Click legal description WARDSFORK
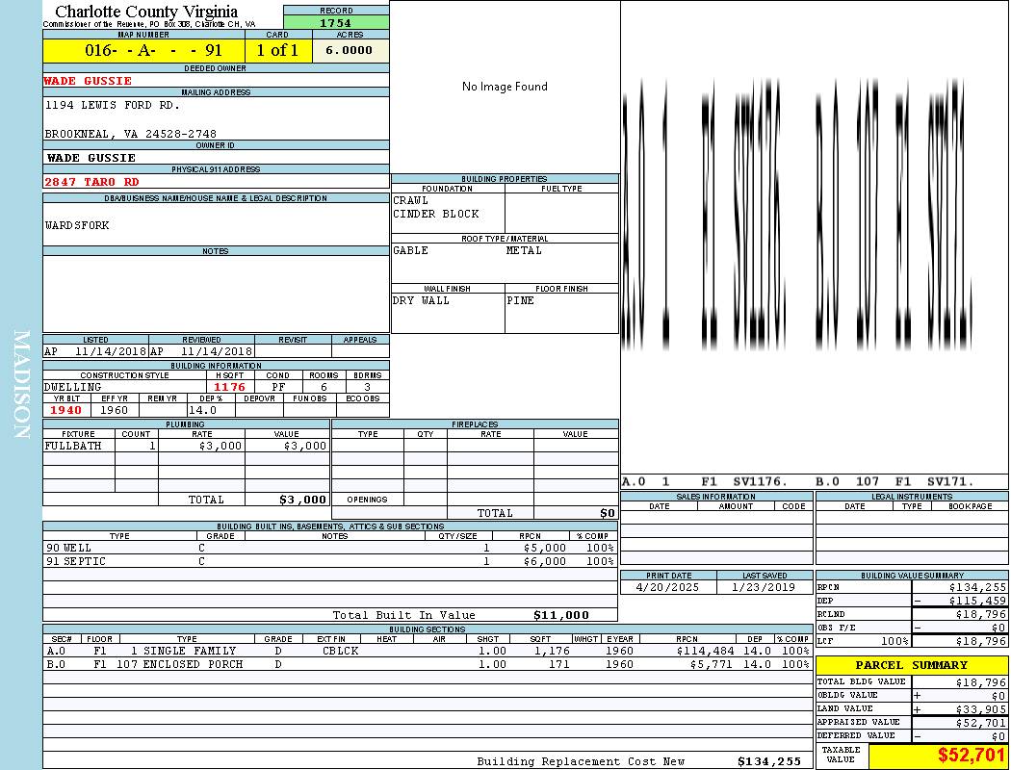1011x770 pixels. [x=77, y=225]
